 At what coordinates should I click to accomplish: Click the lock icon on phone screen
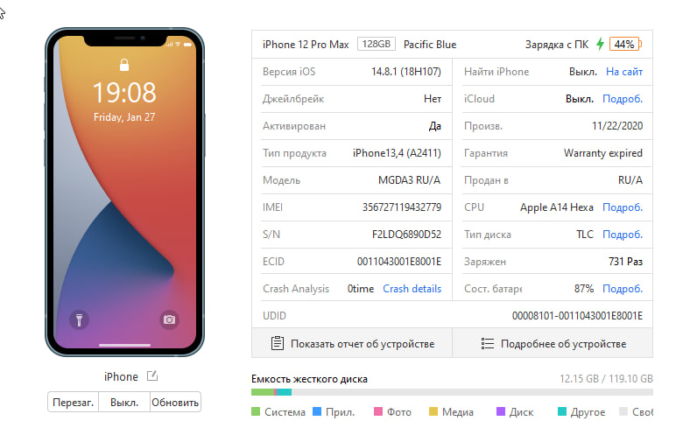coord(124,65)
